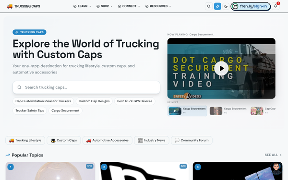Click the newspaper icon on Industry News
The width and height of the screenshot is (288, 180).
click(140, 140)
